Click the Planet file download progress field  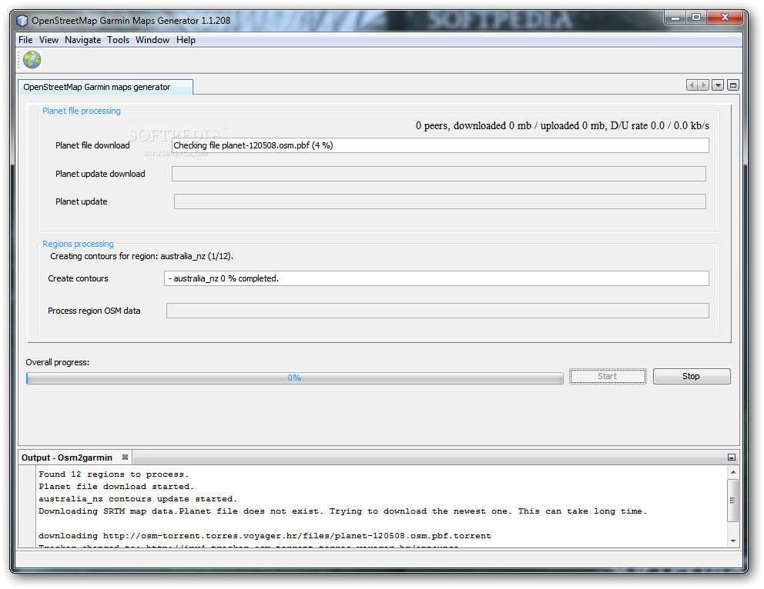click(441, 145)
